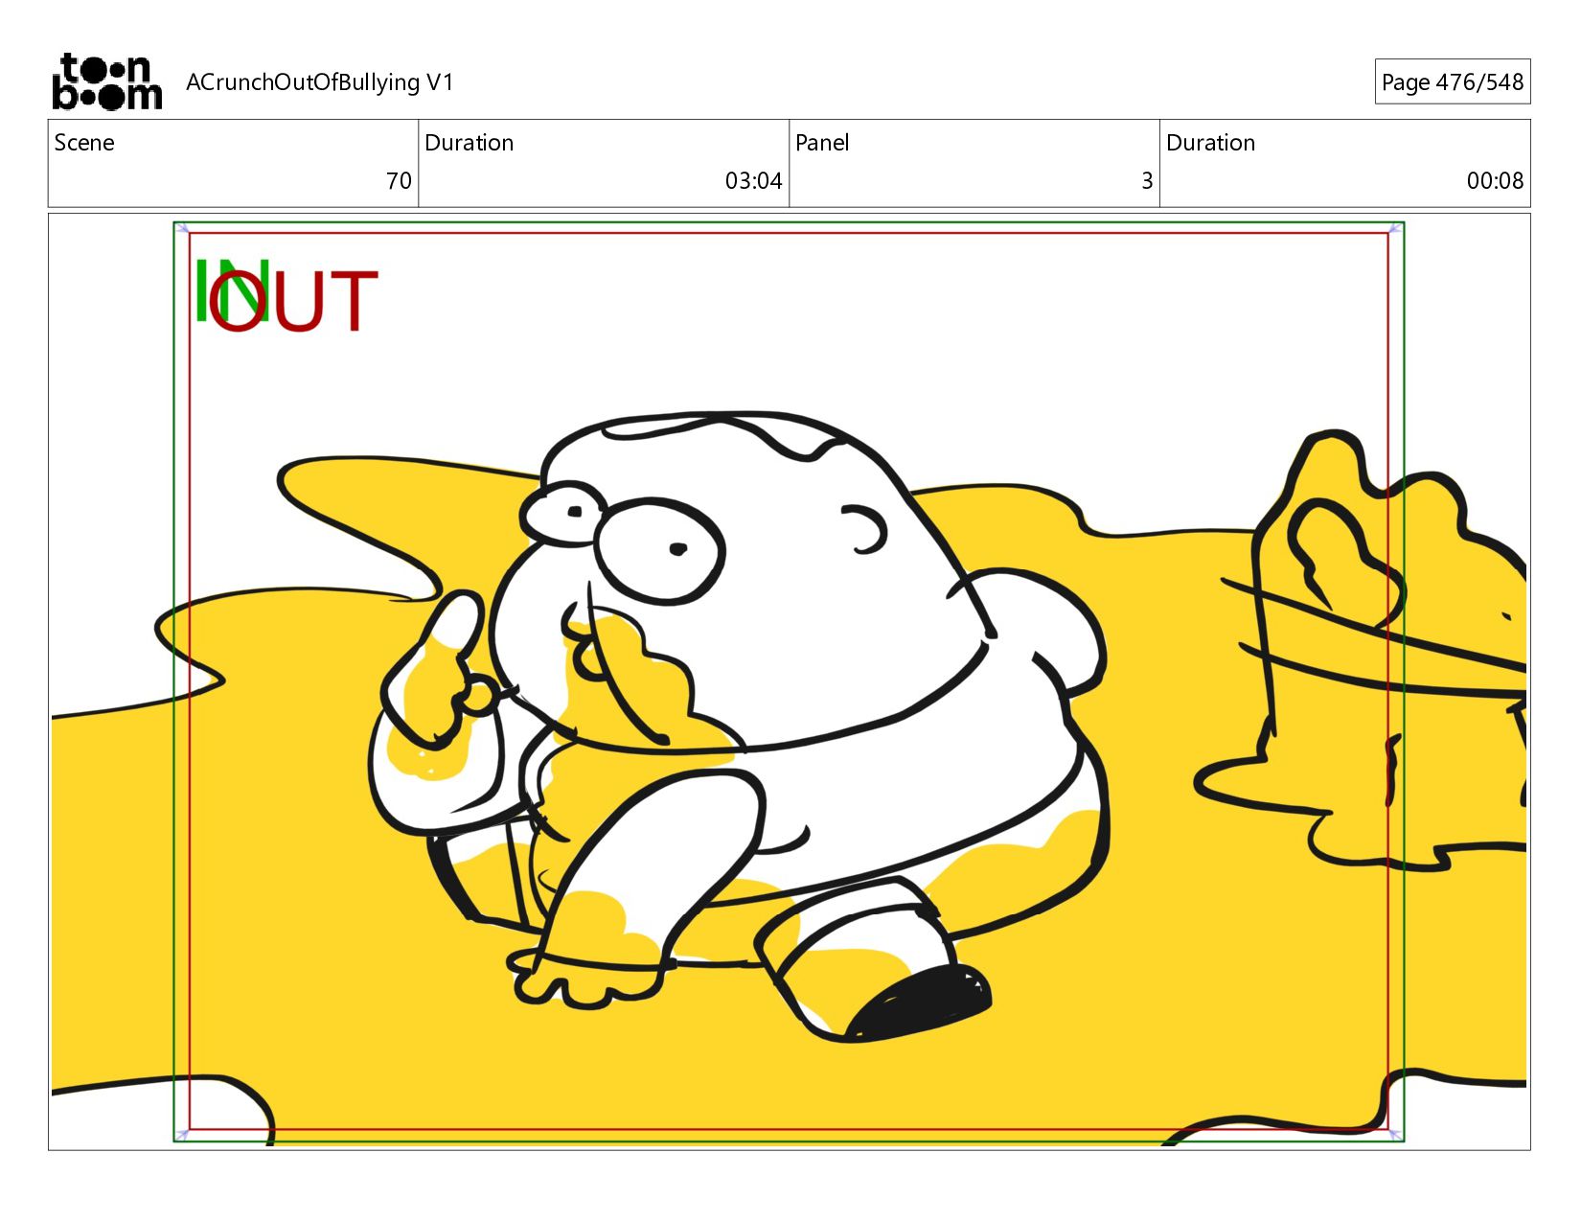The image size is (1581, 1222).
Task: Click the storyboard panel drawing of character
Action: 789,681
